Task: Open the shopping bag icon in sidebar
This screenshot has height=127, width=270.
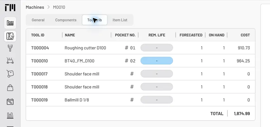Action: (x=10, y=88)
